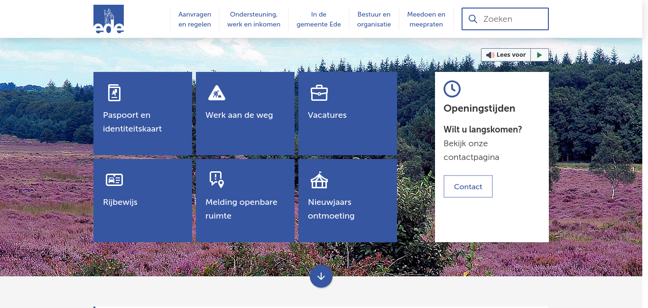Image resolution: width=648 pixels, height=308 pixels.
Task: Click 'Wilt u langskomen?' text
Action: coord(482,129)
